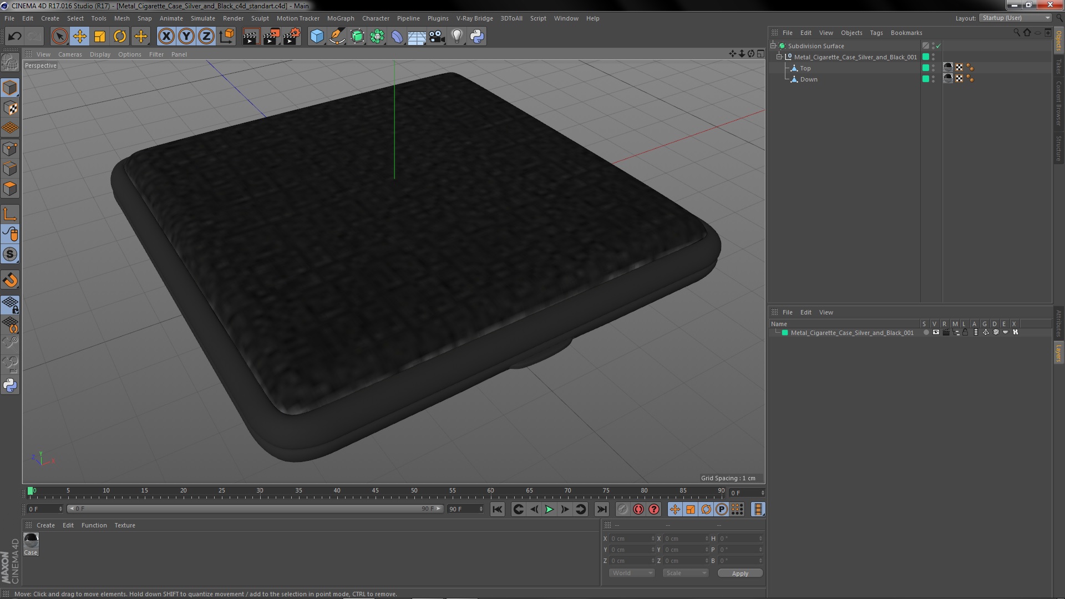Viewport: 1065px width, 599px height.
Task: Open the World coordinate dropdown
Action: 632,573
